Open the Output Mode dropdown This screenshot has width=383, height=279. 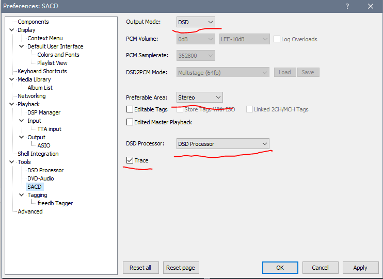pyautogui.click(x=196, y=22)
